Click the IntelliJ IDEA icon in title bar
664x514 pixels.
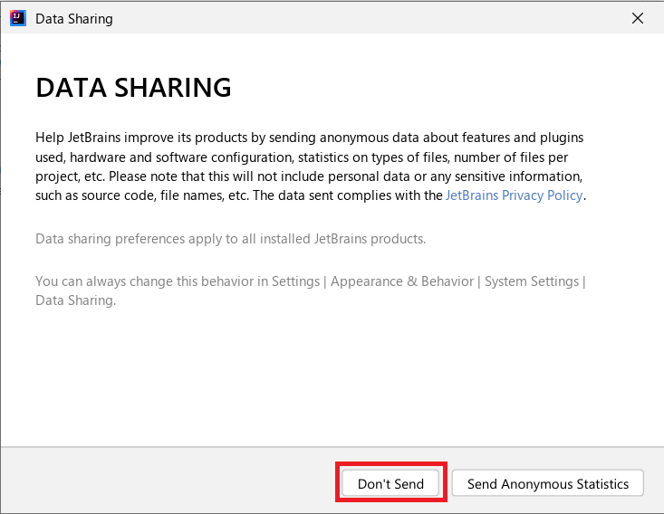pos(16,18)
